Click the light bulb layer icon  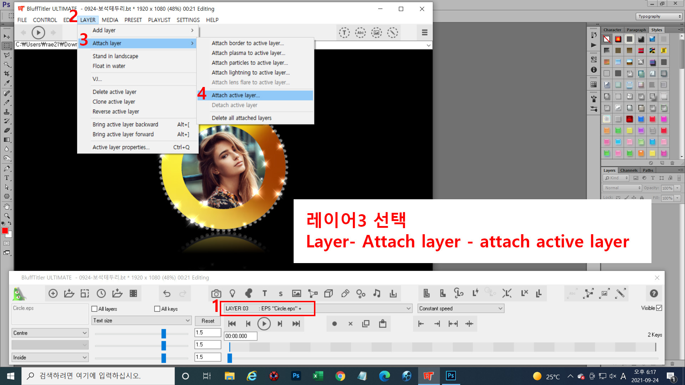click(x=232, y=293)
